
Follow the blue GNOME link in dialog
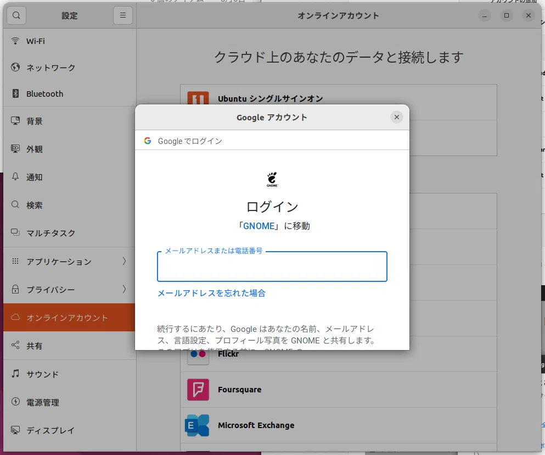(x=259, y=226)
